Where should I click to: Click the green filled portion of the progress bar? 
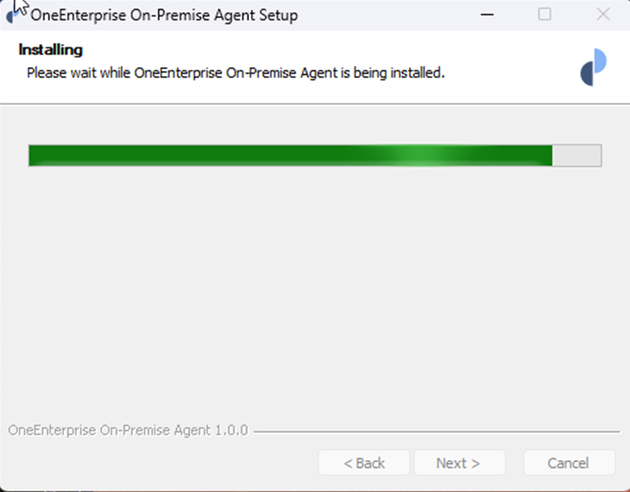227,156
